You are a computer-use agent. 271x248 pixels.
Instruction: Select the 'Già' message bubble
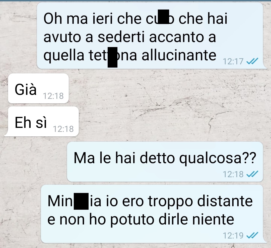tap(38, 88)
